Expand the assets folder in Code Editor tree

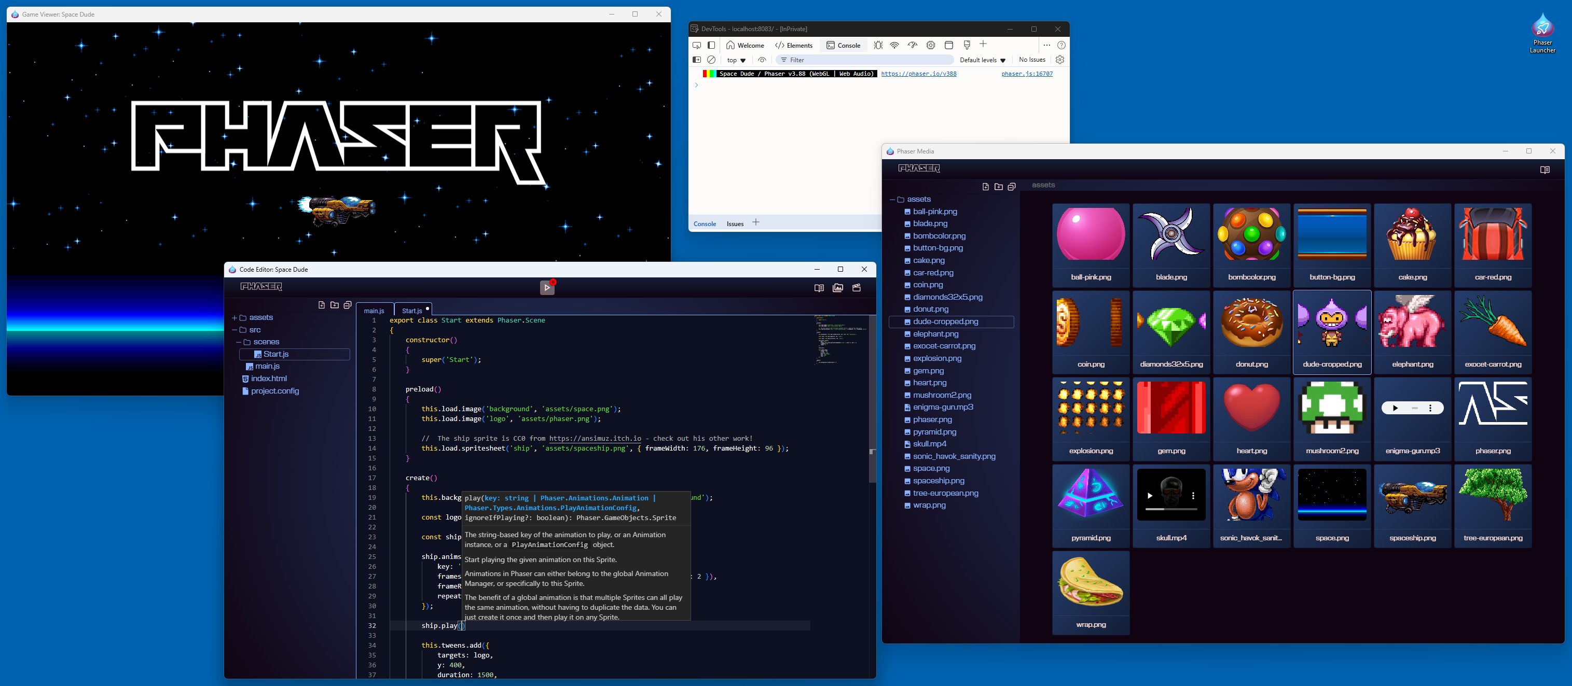[235, 318]
